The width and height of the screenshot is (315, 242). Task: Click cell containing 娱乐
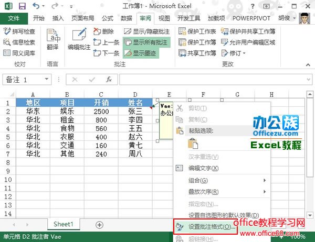67,111
